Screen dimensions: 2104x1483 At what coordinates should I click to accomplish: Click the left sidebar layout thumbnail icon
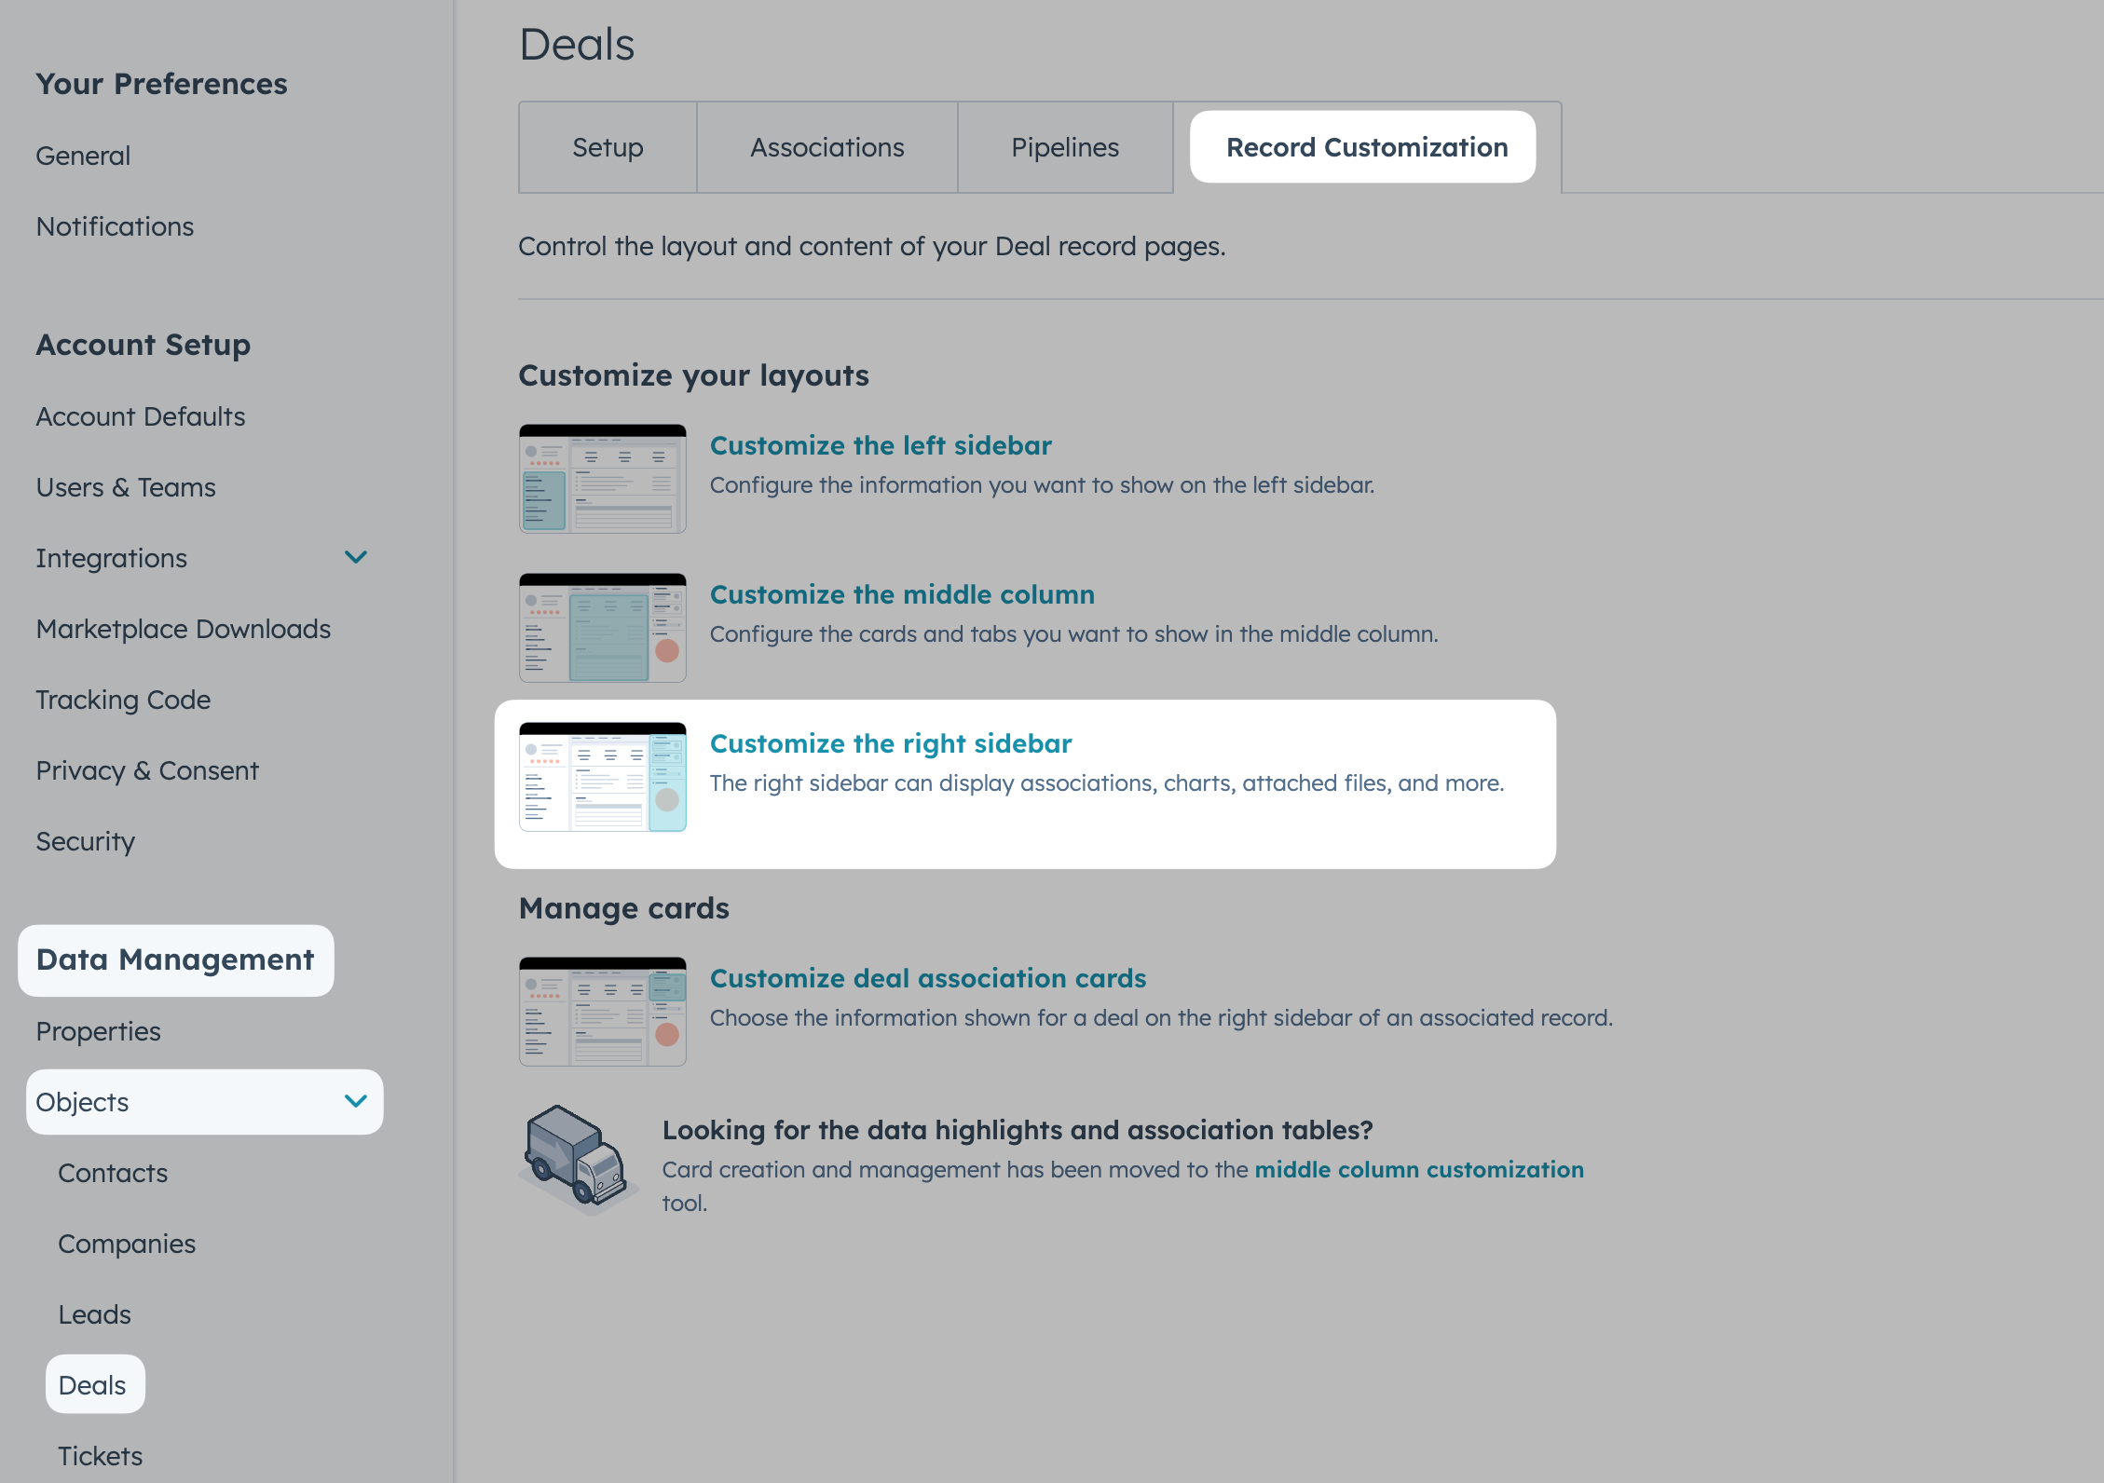[602, 479]
